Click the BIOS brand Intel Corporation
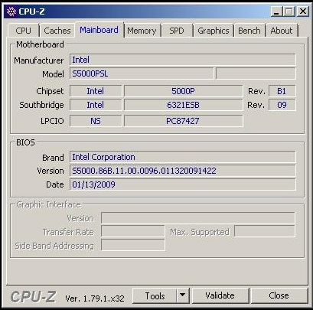Screen dimensions: 313x310 [182, 157]
